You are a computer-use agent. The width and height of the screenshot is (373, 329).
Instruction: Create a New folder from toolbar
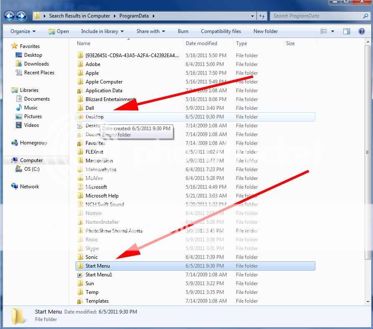click(x=266, y=31)
